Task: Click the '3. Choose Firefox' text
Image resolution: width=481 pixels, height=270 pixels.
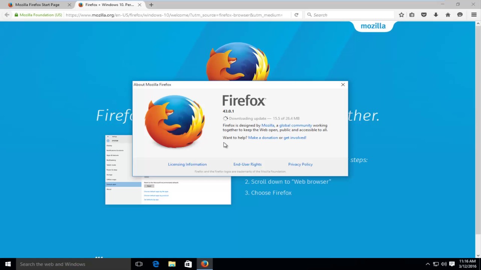Action: (268, 193)
